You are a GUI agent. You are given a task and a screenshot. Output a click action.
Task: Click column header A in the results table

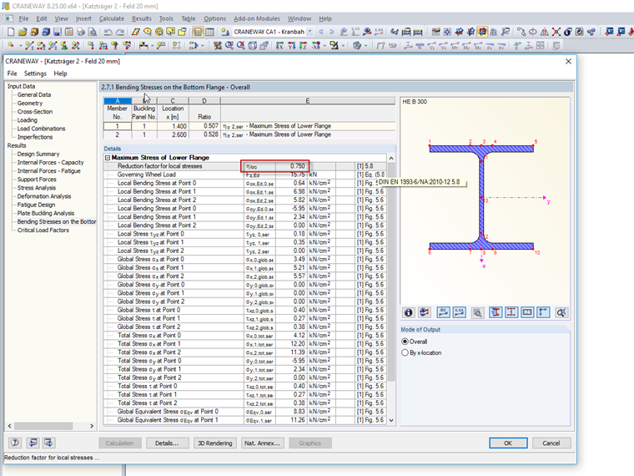click(x=118, y=101)
